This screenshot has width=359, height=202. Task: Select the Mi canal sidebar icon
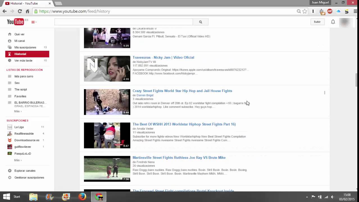click(10, 41)
